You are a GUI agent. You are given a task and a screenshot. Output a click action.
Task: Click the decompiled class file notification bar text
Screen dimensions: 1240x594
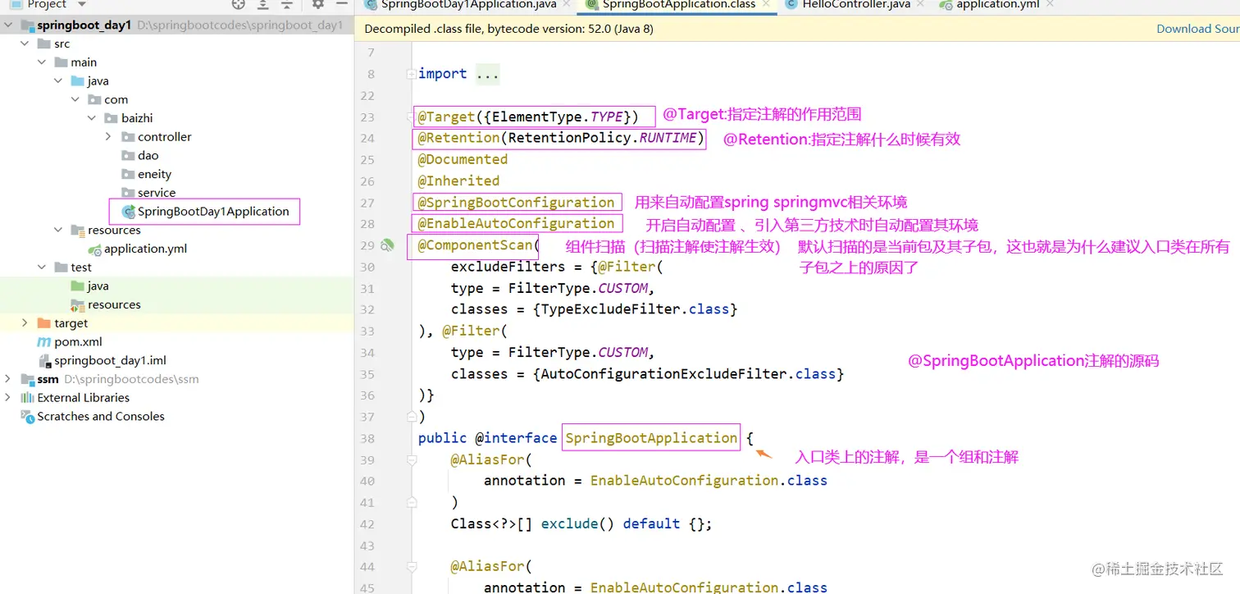tap(509, 29)
